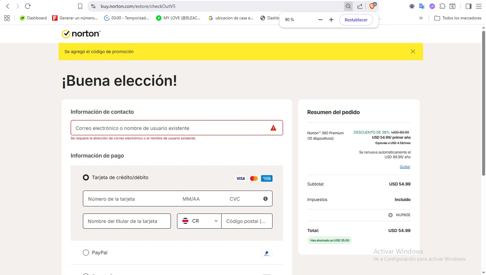The width and height of the screenshot is (486, 275).
Task: Open the Brave Shields lion icon
Action: pos(373,6)
